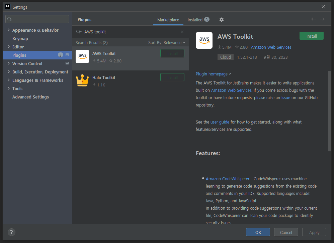Expand the Version Control section
334x243 pixels.
coord(9,63)
